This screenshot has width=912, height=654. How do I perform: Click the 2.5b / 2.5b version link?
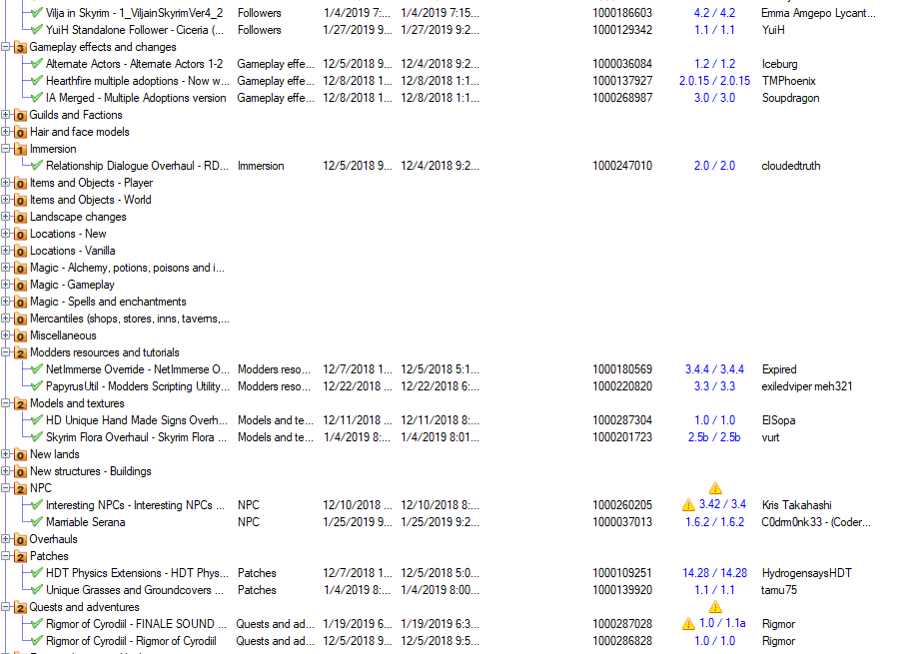click(714, 437)
